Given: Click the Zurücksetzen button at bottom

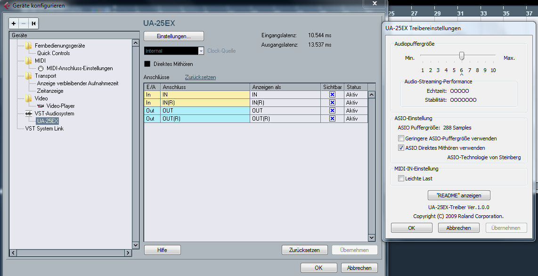Looking at the screenshot, I should point(304,250).
